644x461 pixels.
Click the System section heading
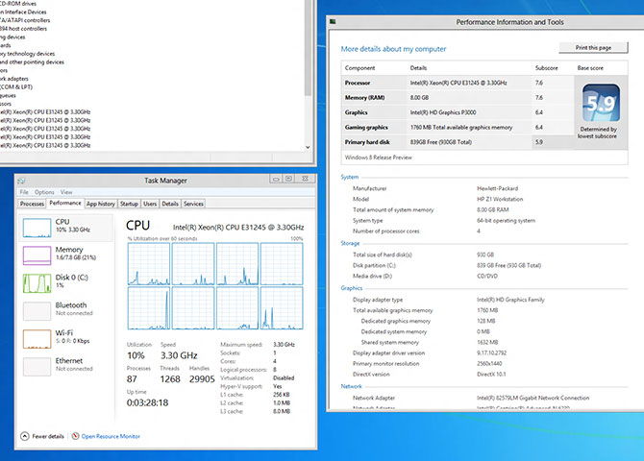pyautogui.click(x=350, y=177)
